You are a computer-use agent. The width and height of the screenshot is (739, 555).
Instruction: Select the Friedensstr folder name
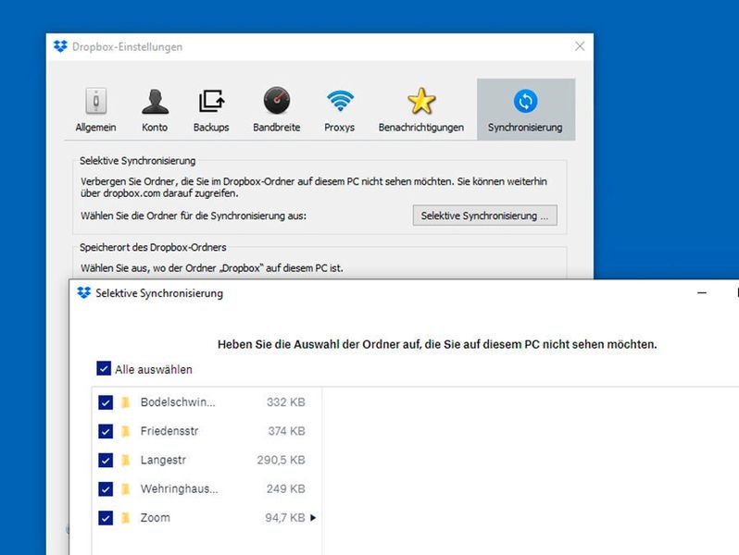pyautogui.click(x=169, y=431)
